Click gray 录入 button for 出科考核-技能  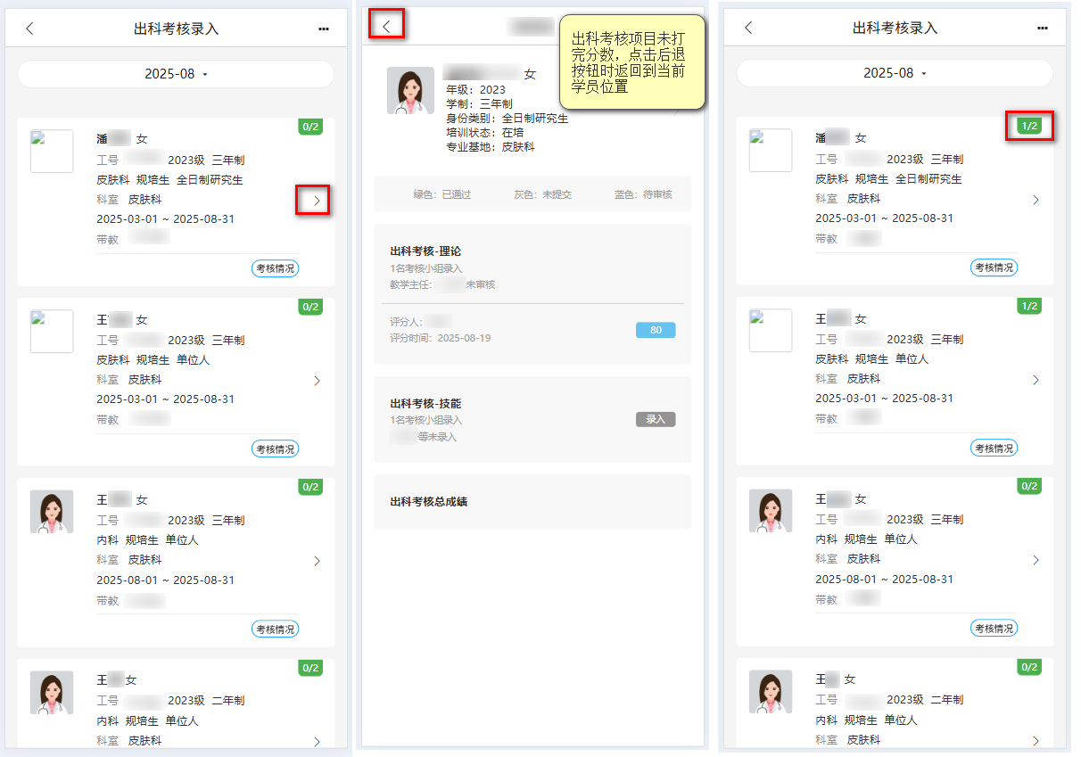pyautogui.click(x=656, y=419)
